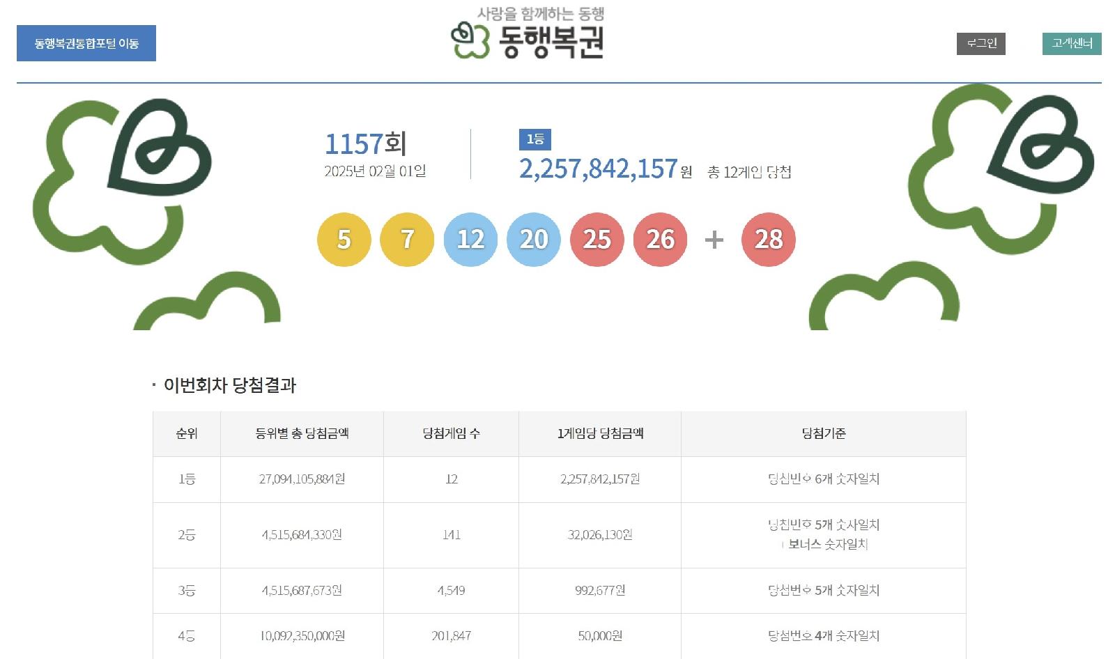1115x659 pixels.
Task: Click the 1등 winning games count 12
Action: click(451, 479)
